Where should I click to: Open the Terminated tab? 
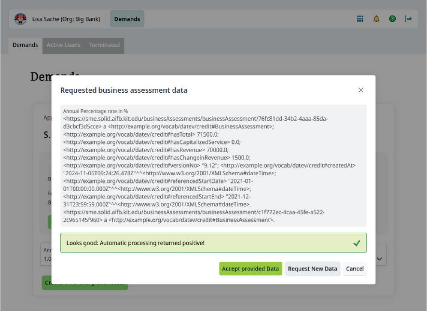point(104,45)
